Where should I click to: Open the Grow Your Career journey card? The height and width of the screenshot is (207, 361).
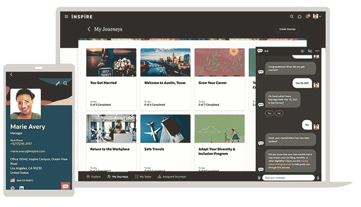(x=220, y=80)
